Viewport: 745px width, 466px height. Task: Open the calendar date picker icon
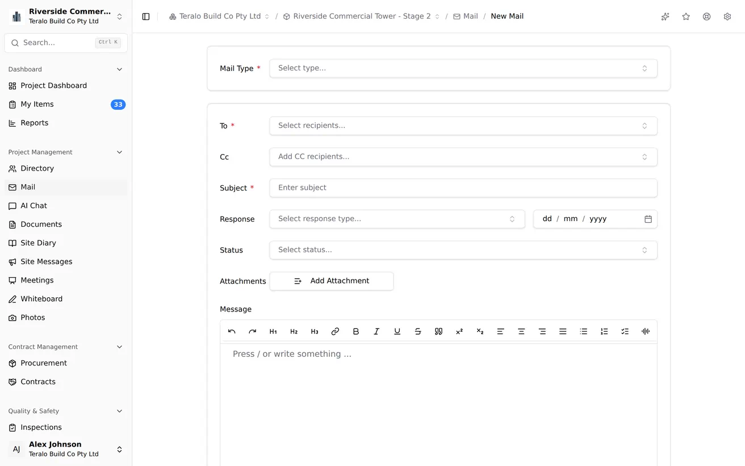tap(648, 219)
